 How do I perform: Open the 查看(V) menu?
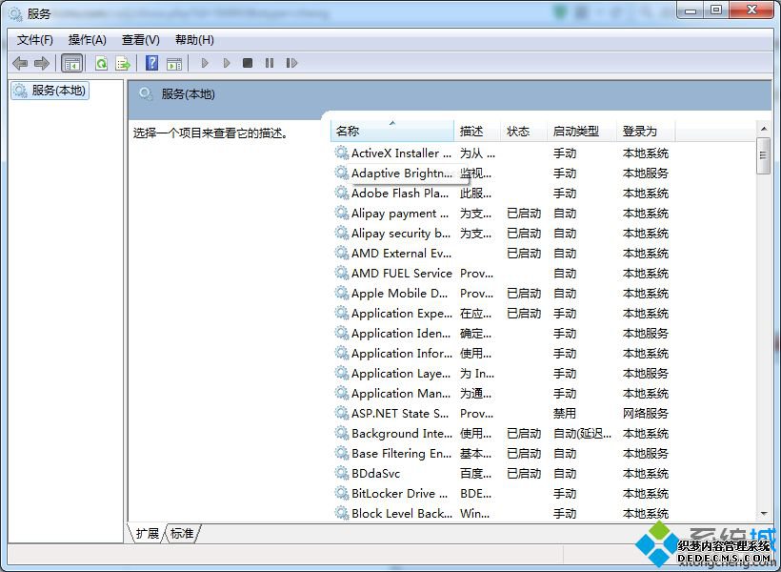140,40
